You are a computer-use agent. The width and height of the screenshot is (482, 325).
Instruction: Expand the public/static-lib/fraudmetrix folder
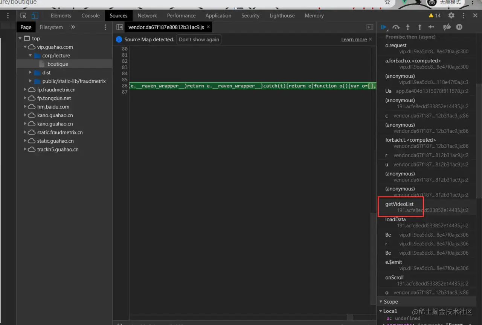point(31,81)
